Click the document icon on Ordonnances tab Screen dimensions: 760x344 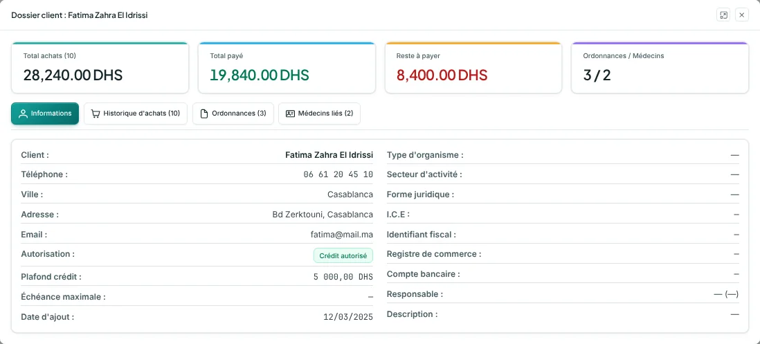click(x=204, y=114)
